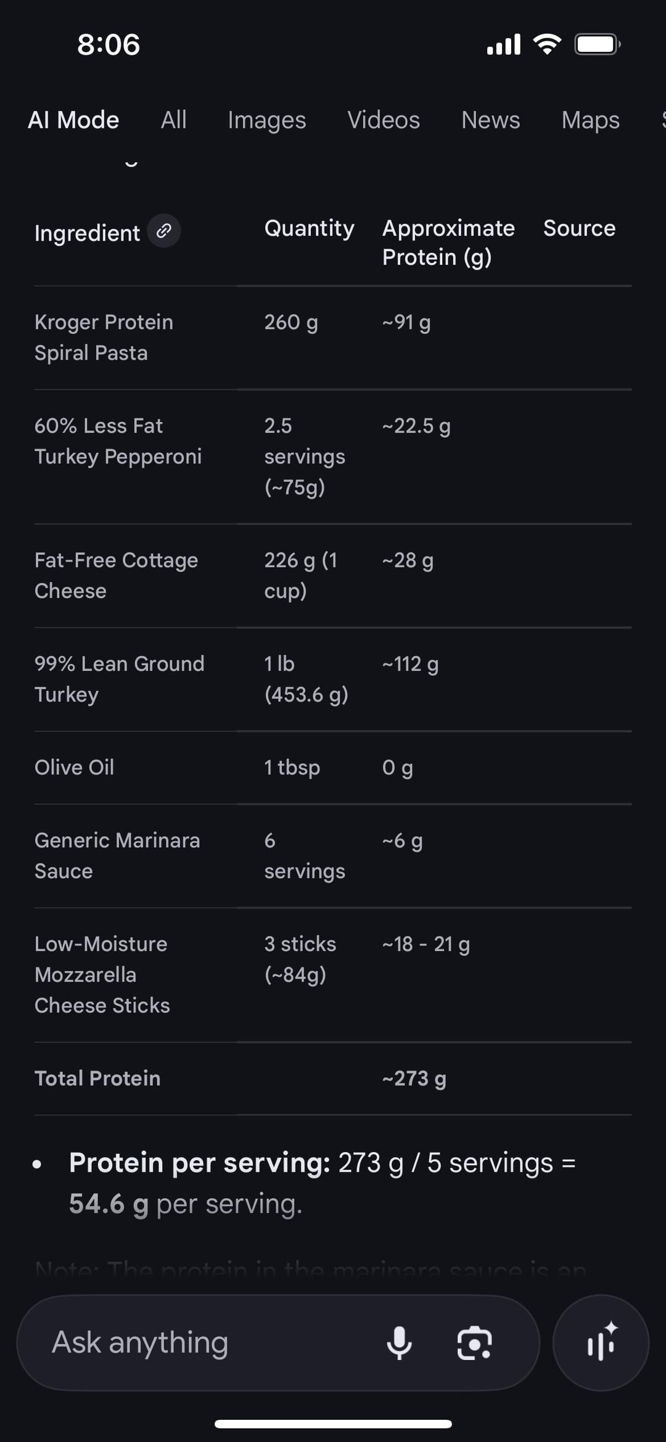Switch to the AI Mode tab
The width and height of the screenshot is (666, 1442).
click(73, 120)
